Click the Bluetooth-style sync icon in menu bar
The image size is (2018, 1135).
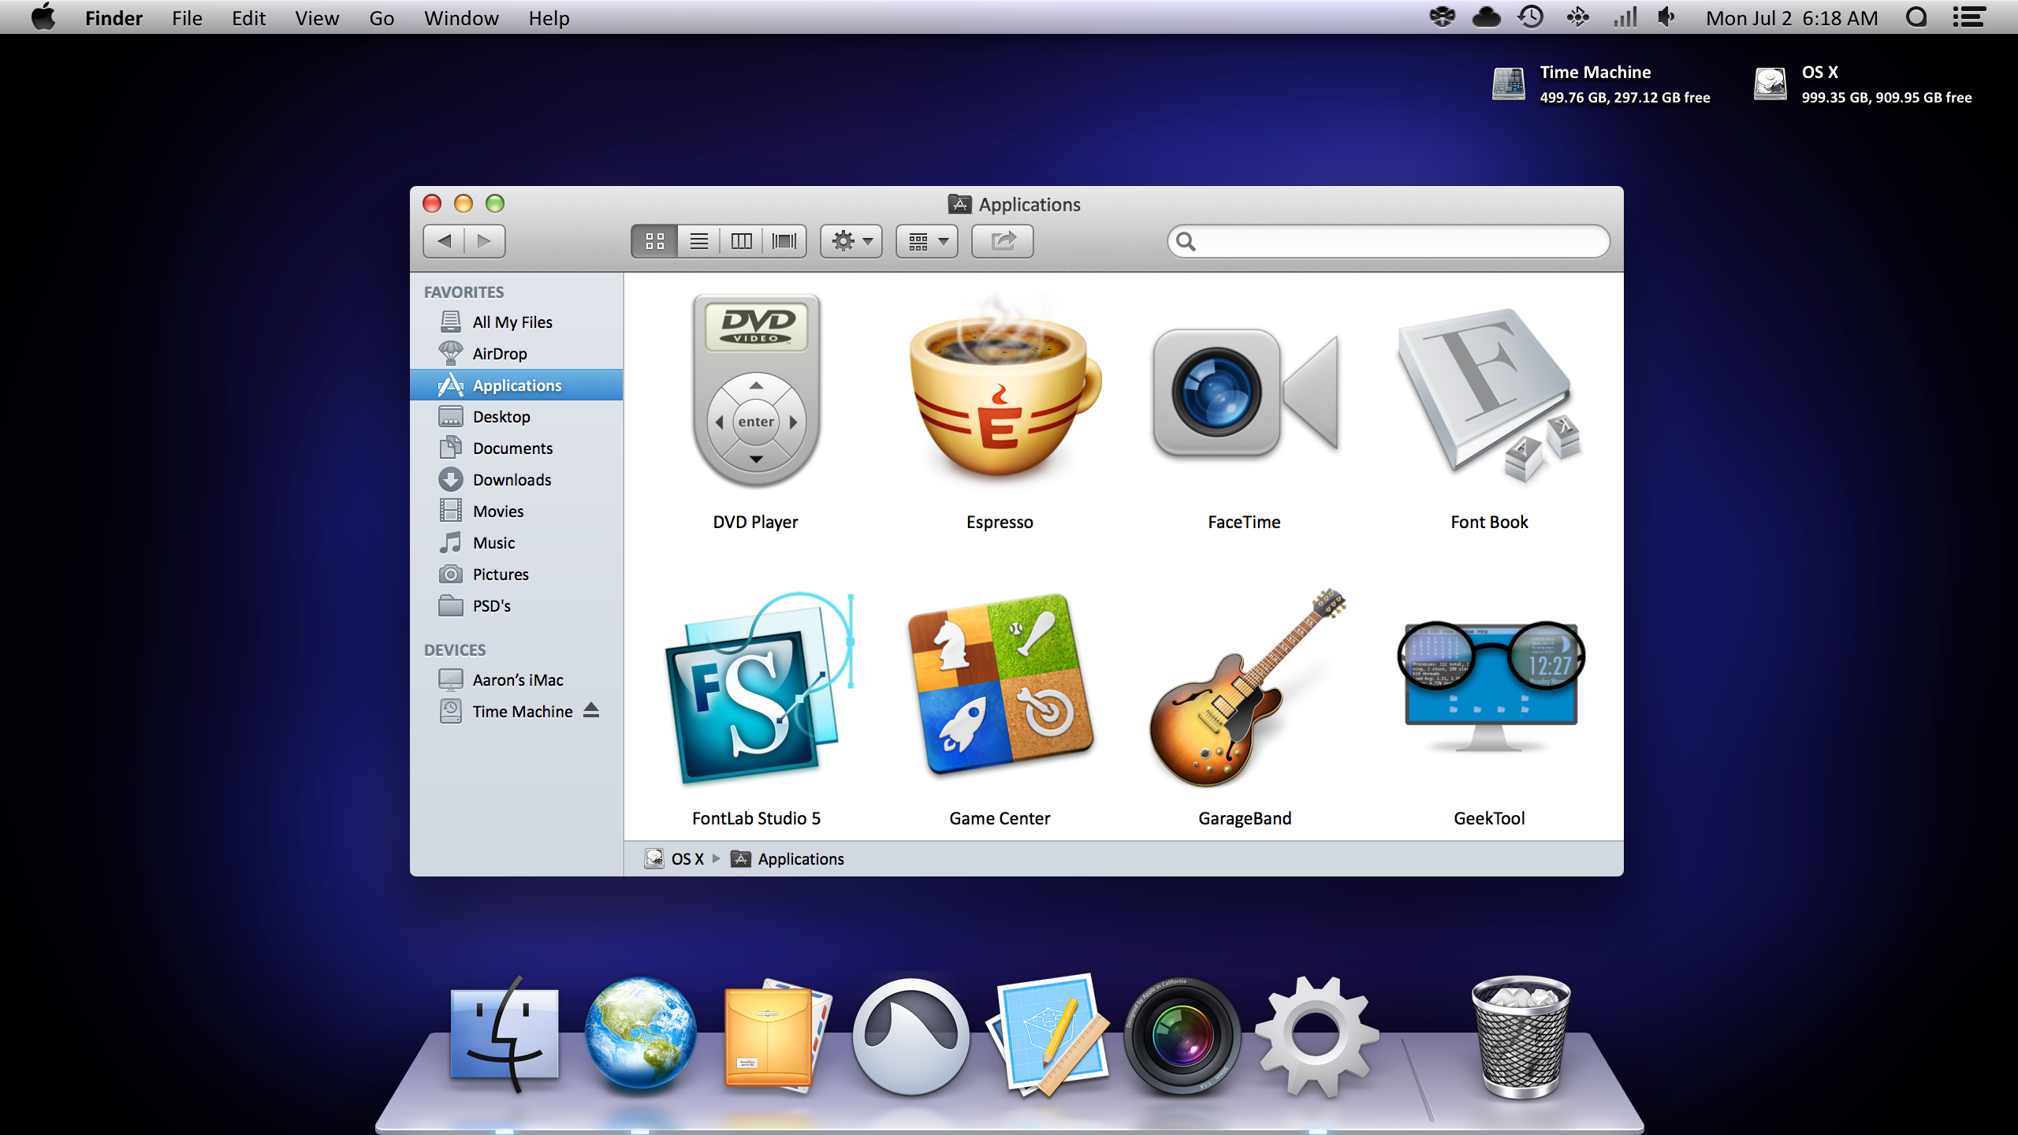pyautogui.click(x=1577, y=17)
